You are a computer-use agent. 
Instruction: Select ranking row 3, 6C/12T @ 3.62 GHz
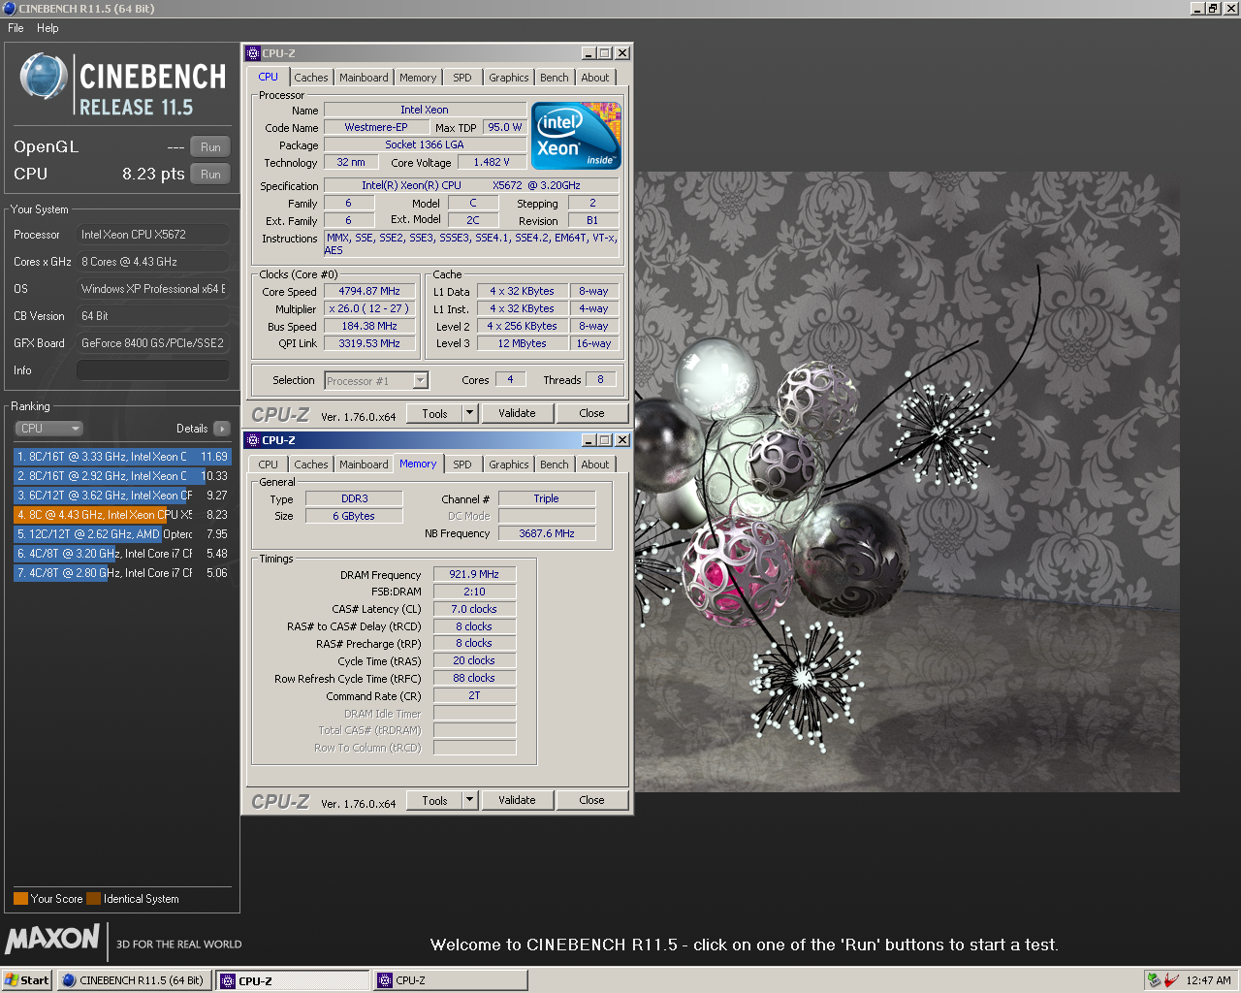[x=122, y=496]
